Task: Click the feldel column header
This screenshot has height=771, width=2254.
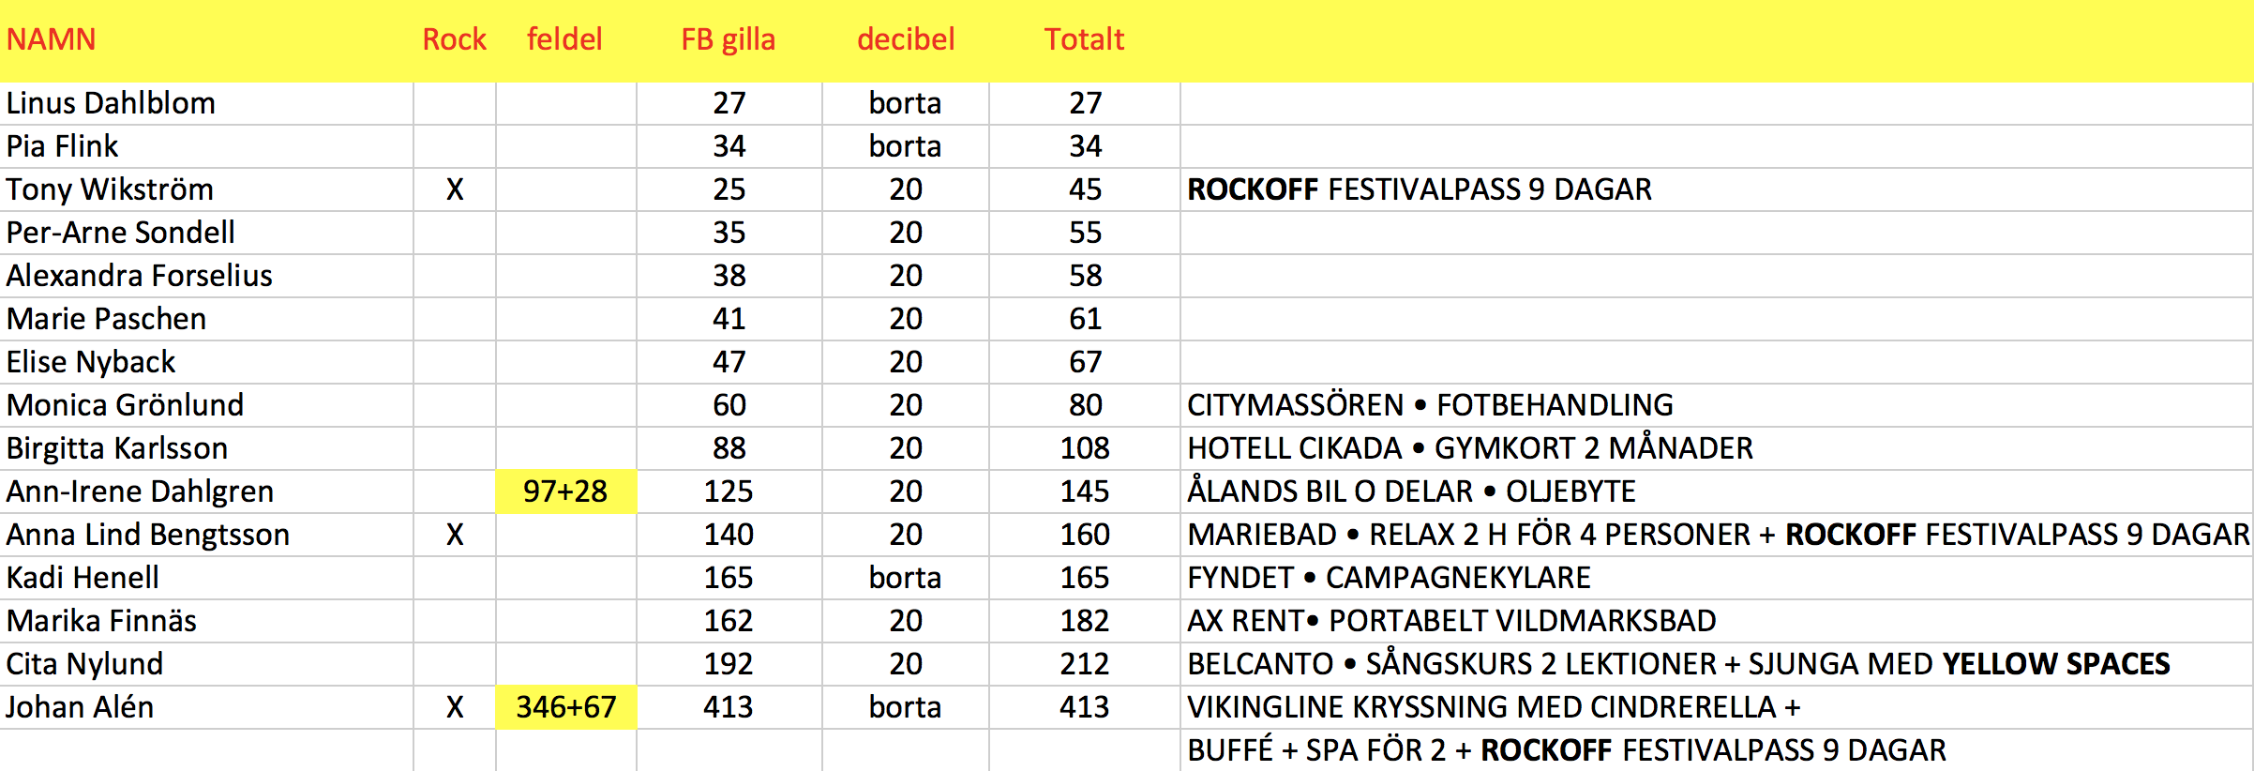Action: pos(564,39)
